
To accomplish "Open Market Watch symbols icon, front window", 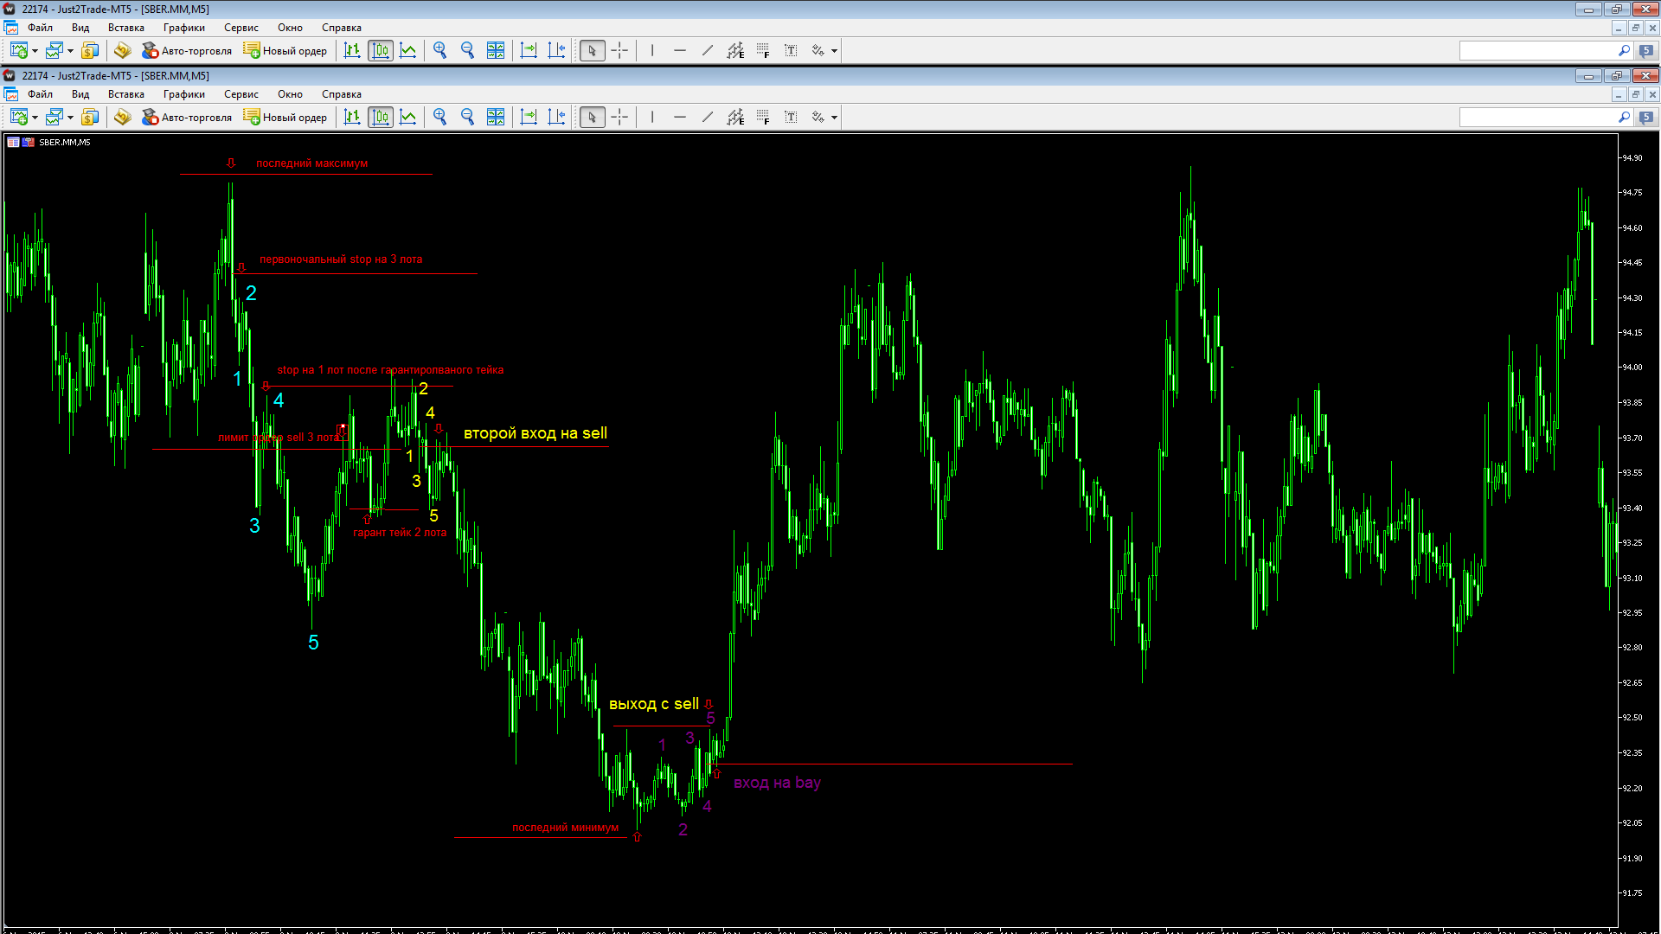I will point(90,118).
